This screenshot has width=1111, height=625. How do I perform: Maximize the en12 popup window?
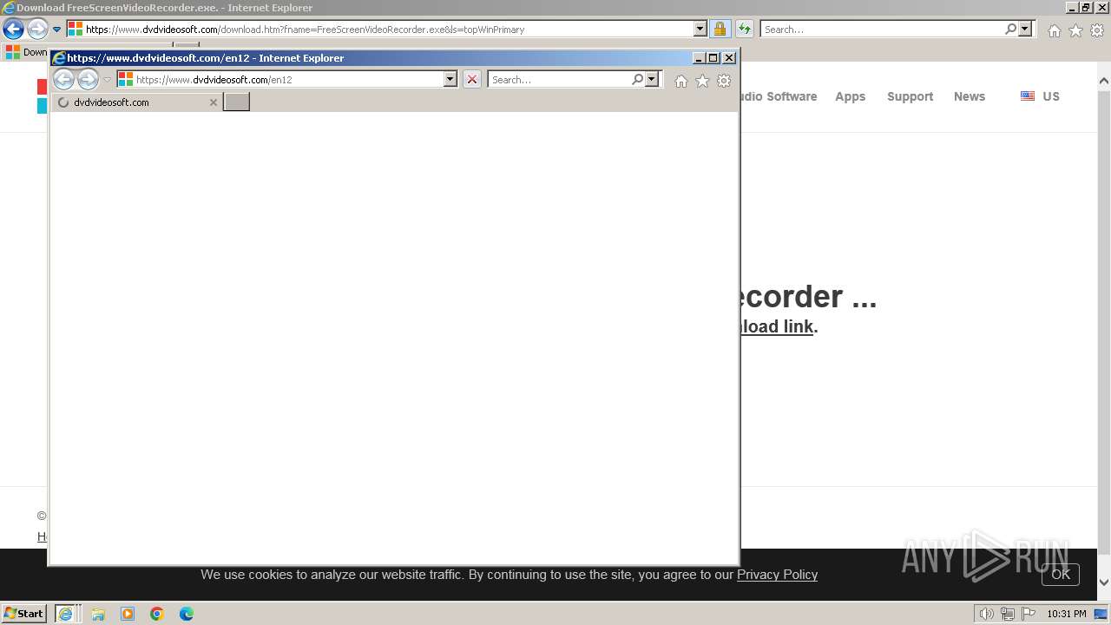(x=713, y=58)
